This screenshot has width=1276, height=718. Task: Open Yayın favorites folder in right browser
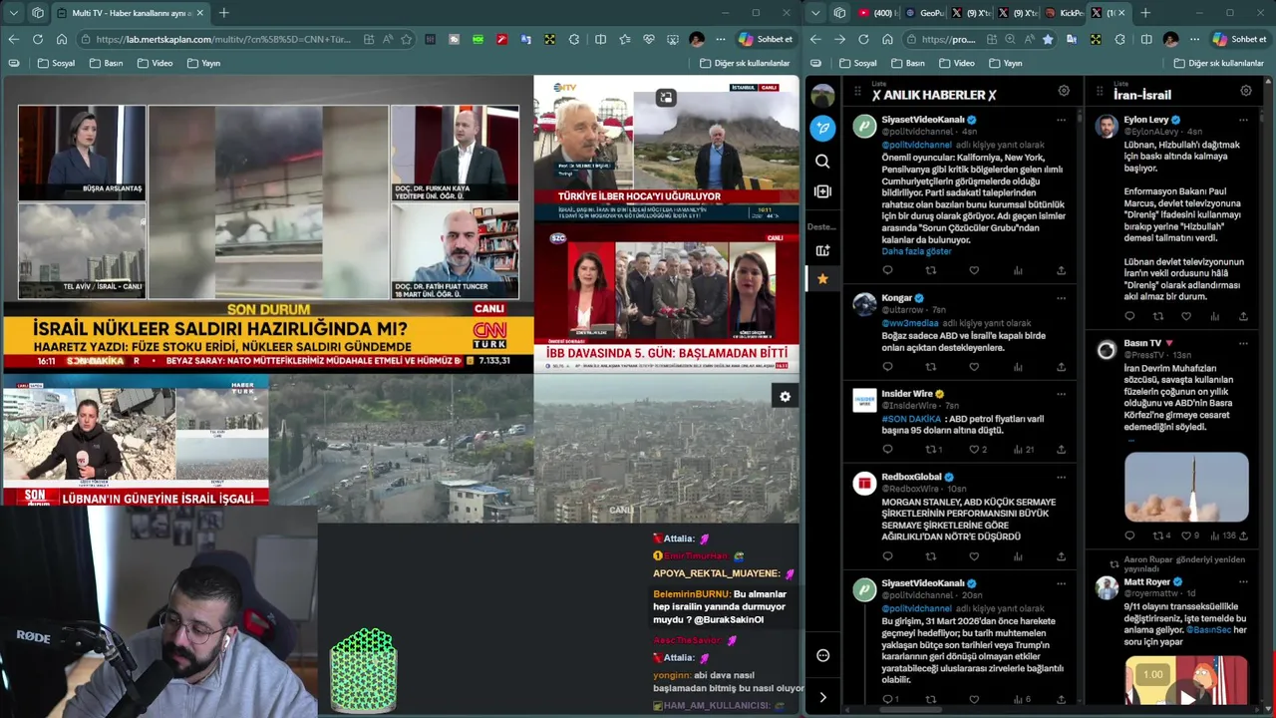pyautogui.click(x=1006, y=63)
